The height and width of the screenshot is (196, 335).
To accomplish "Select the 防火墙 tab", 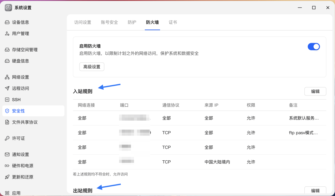I will pyautogui.click(x=152, y=22).
